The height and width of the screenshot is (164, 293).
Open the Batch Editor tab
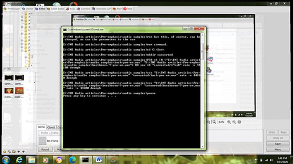[x=56, y=9]
